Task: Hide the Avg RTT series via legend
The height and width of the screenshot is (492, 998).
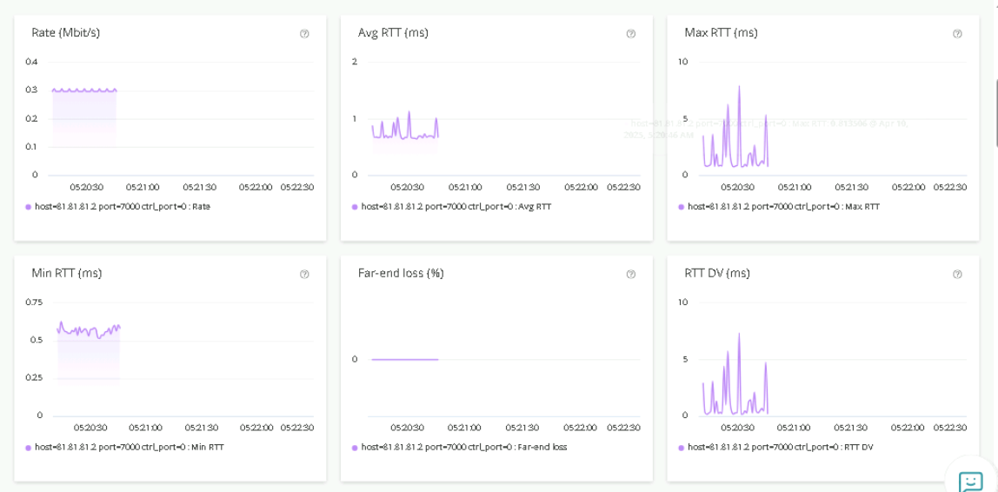Action: click(456, 207)
